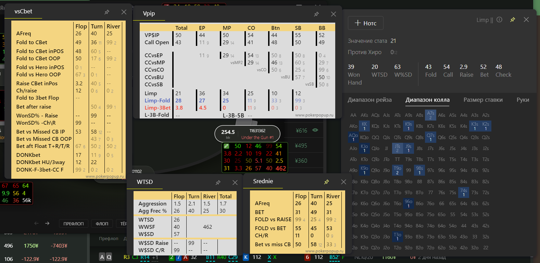
Task: Click the Under the Gun #1 player badge
Action: [x=247, y=134]
